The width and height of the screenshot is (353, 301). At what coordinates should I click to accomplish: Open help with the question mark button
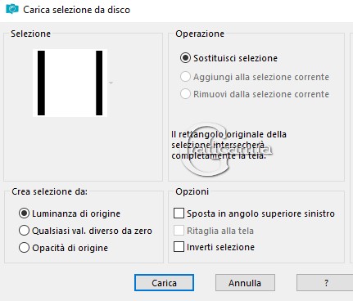click(325, 283)
